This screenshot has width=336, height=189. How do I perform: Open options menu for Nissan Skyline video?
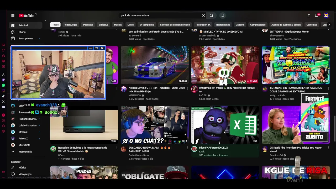coord(187,88)
